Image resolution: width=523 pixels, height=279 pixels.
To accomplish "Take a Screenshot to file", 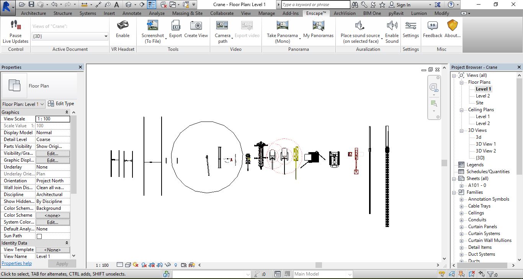I will pyautogui.click(x=152, y=26).
